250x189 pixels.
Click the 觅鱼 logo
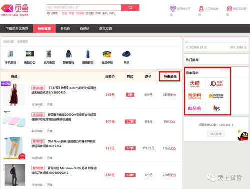(14, 10)
